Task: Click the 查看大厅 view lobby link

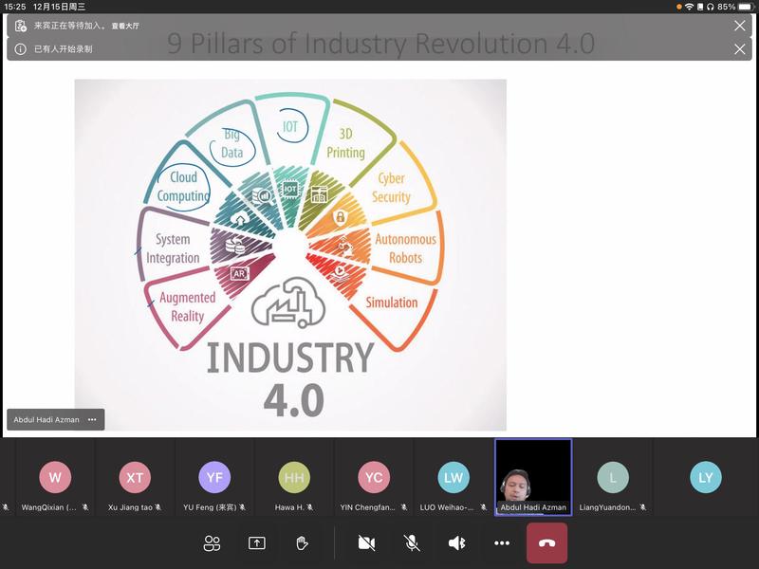Action: [x=125, y=27]
